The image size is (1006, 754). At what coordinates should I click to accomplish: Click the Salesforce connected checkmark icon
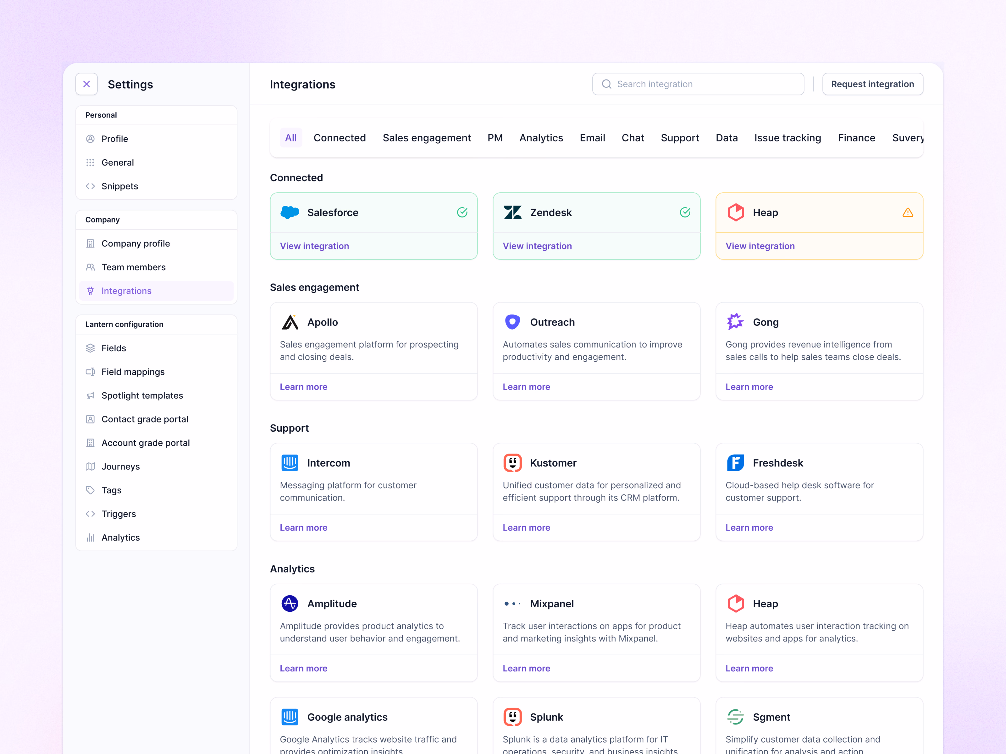462,212
